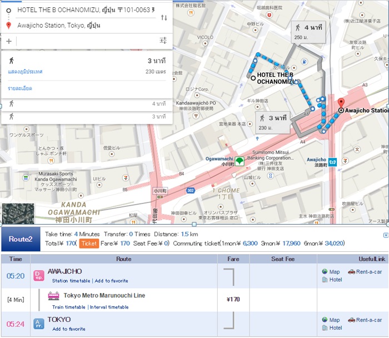Click the とんかつ restaurant icon
The width and height of the screenshot is (389, 338).
click(x=51, y=161)
